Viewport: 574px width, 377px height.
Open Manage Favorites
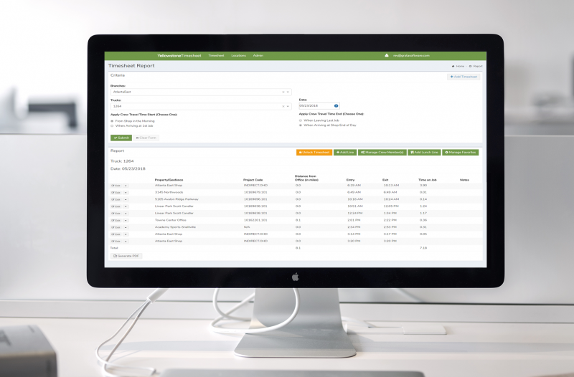pyautogui.click(x=460, y=153)
